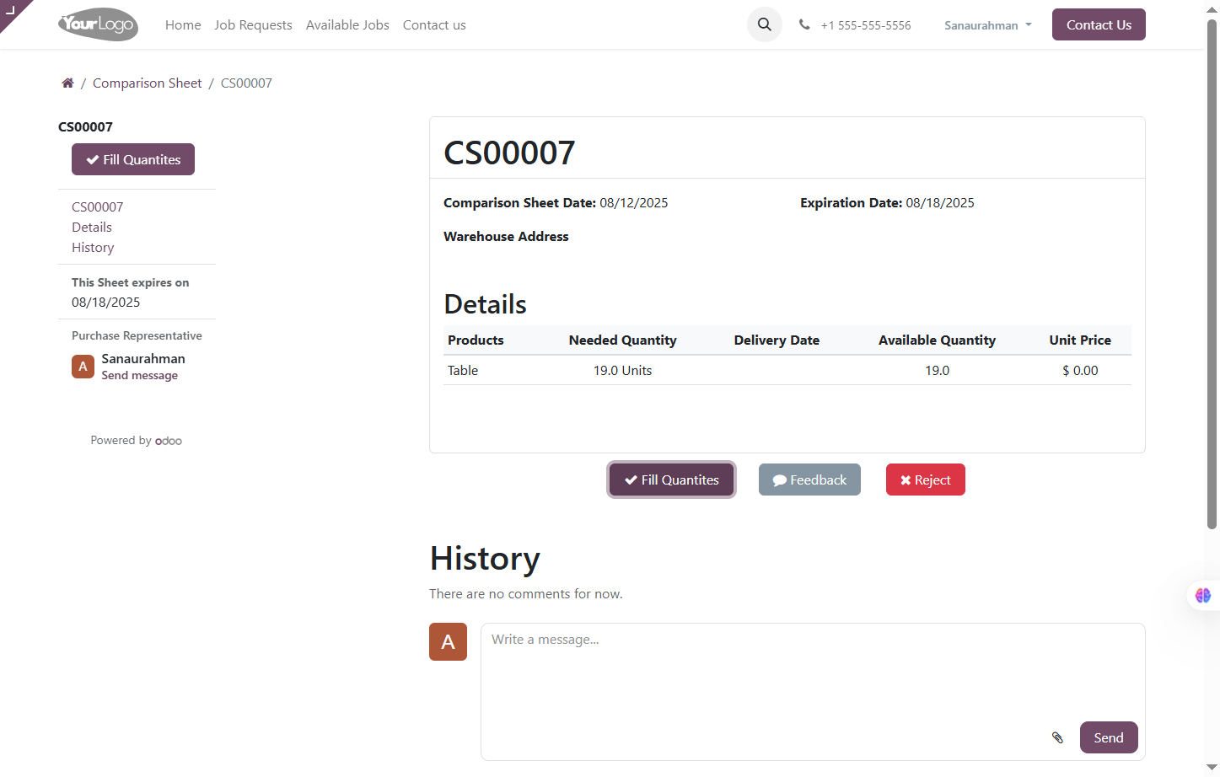
Task: Click the 19.0 Units needed quantity cell
Action: coord(622,370)
